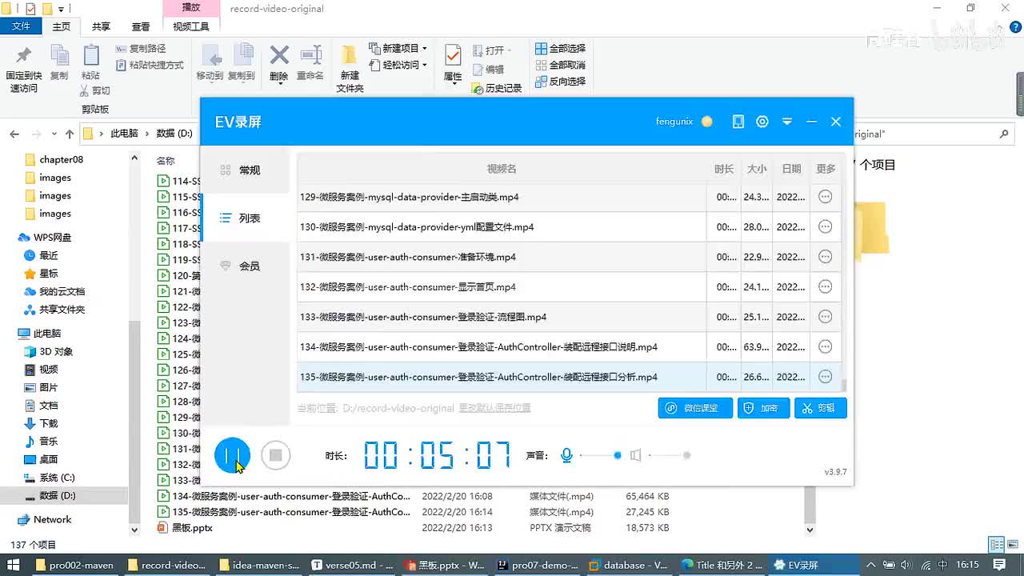Open more options for video 134

(826, 346)
